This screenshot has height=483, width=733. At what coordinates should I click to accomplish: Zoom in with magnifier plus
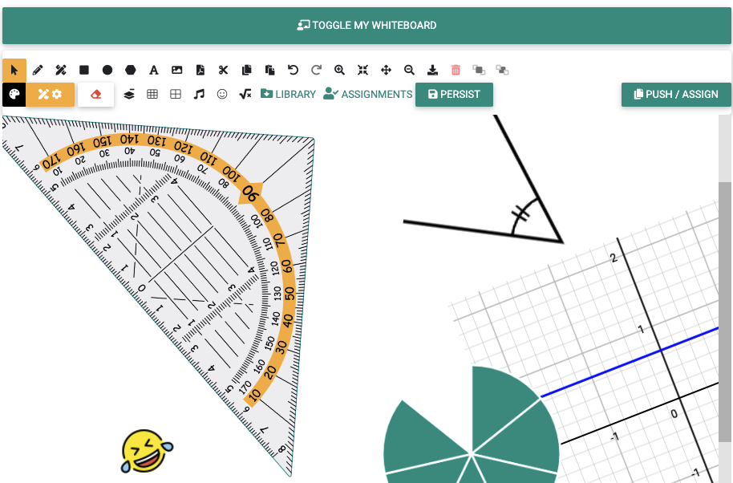339,70
